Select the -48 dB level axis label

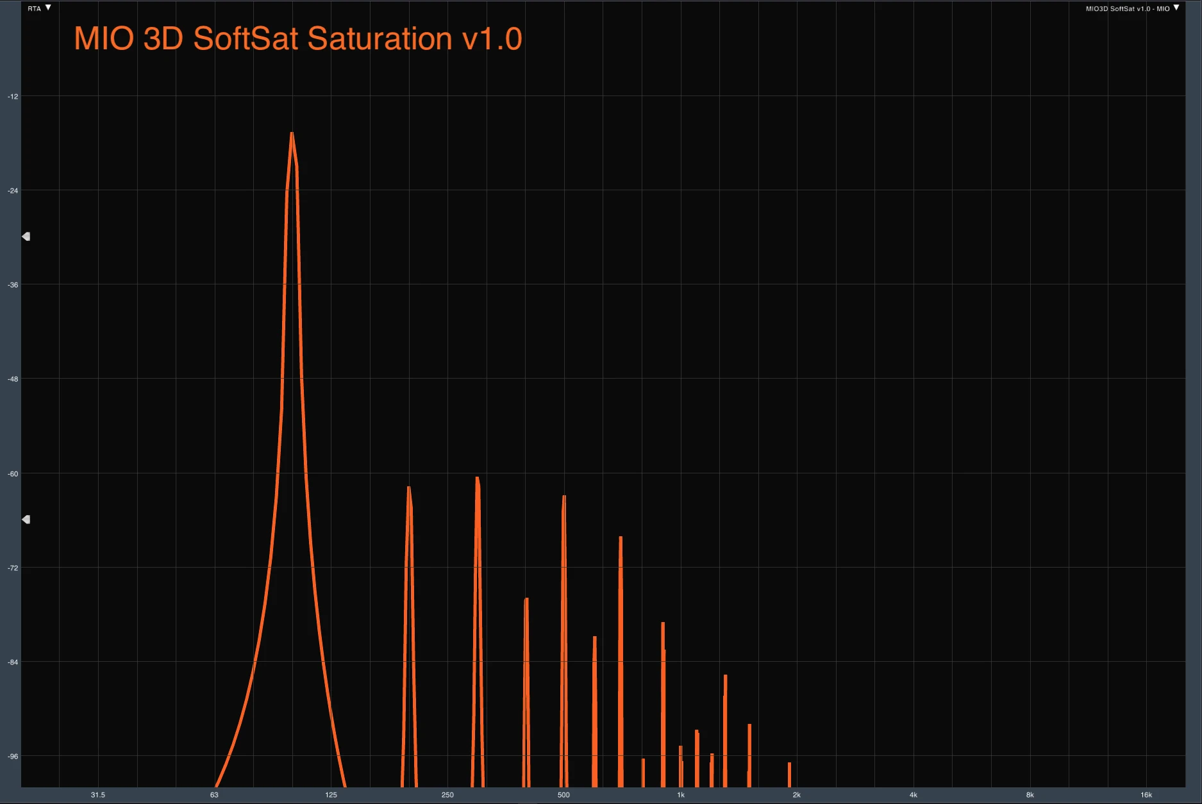tap(13, 379)
